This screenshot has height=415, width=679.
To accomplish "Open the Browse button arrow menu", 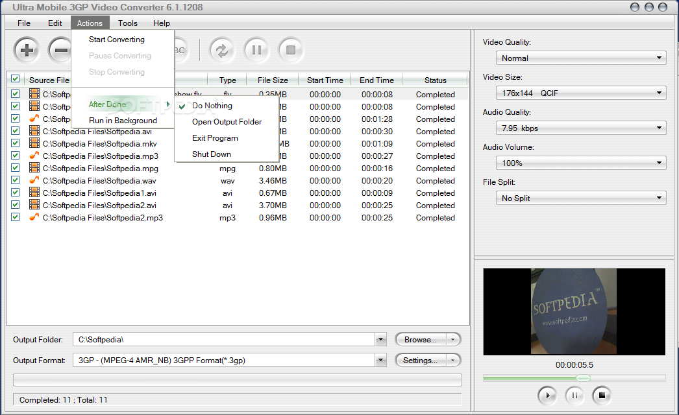I will click(x=453, y=340).
